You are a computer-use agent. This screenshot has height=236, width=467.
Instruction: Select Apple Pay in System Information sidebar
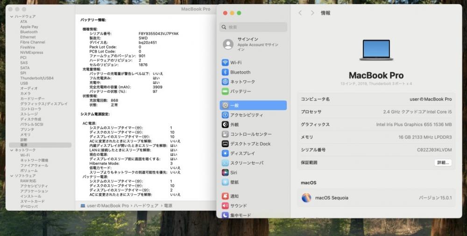29,27
